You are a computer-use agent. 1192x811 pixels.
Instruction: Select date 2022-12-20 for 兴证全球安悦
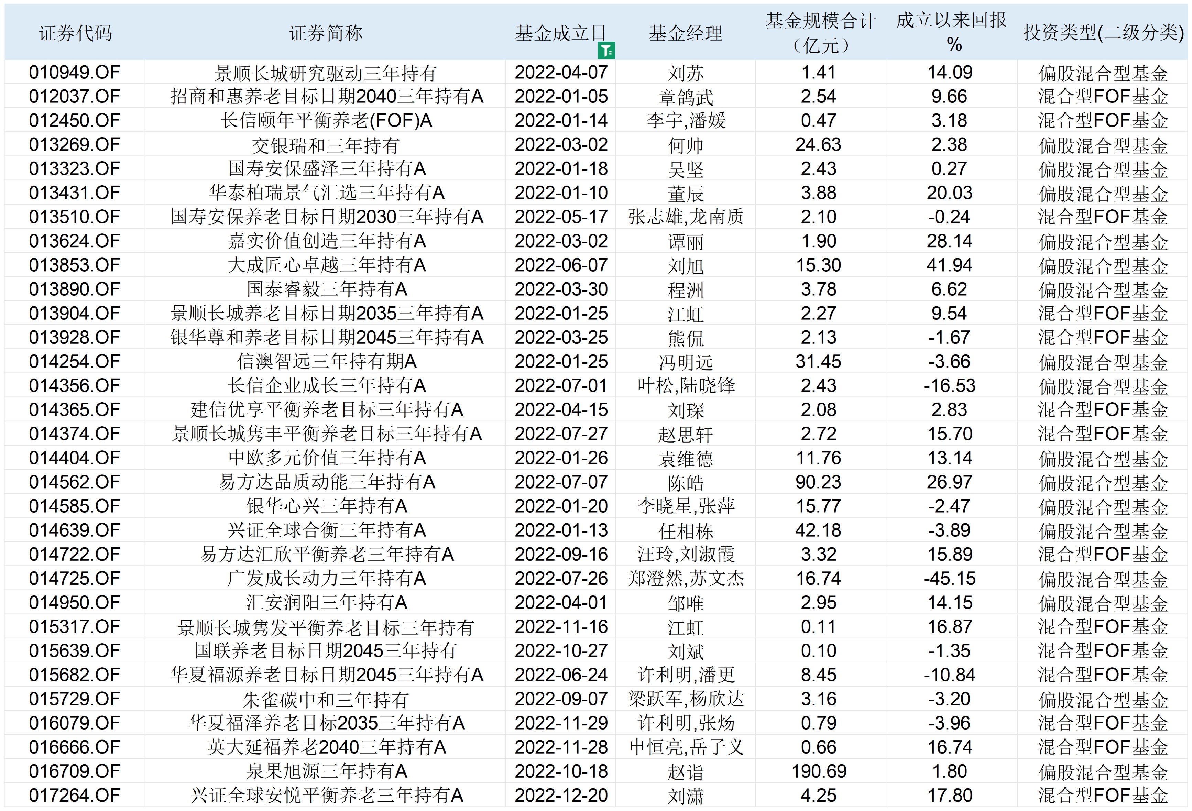point(561,794)
